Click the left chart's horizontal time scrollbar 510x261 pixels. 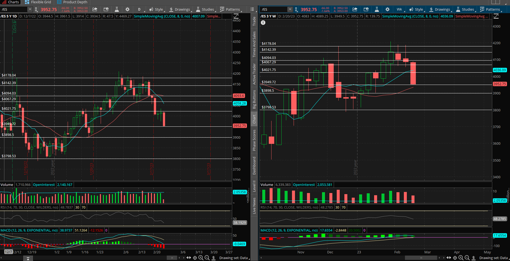[x=172, y=258]
